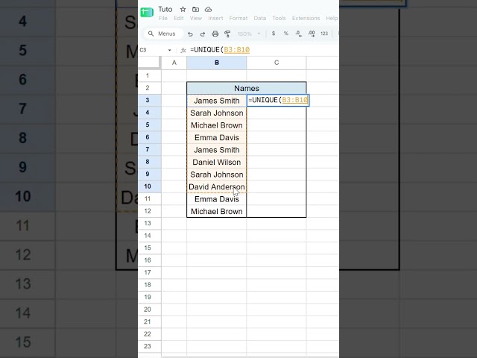Check the cloud save status icon
This screenshot has height=358, width=477.
208,10
